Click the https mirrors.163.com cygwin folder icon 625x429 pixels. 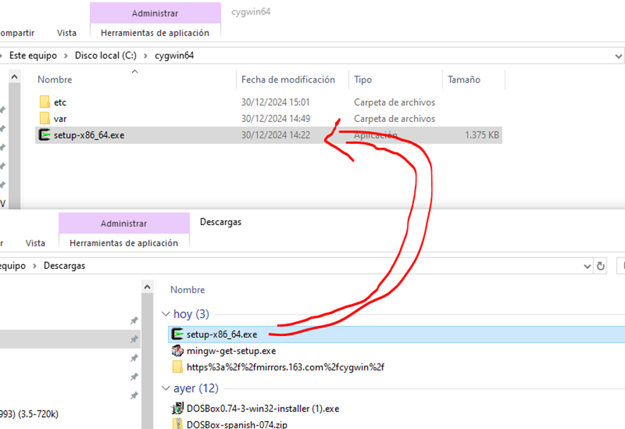pos(178,367)
